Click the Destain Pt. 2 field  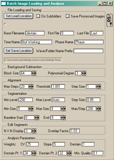63,153
